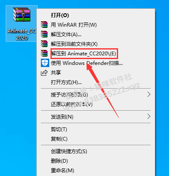Select 复制(C) from the menu

pyautogui.click(x=59, y=139)
